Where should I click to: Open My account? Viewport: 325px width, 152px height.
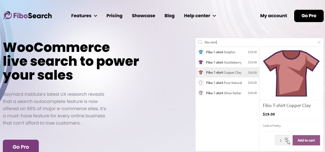point(273,16)
